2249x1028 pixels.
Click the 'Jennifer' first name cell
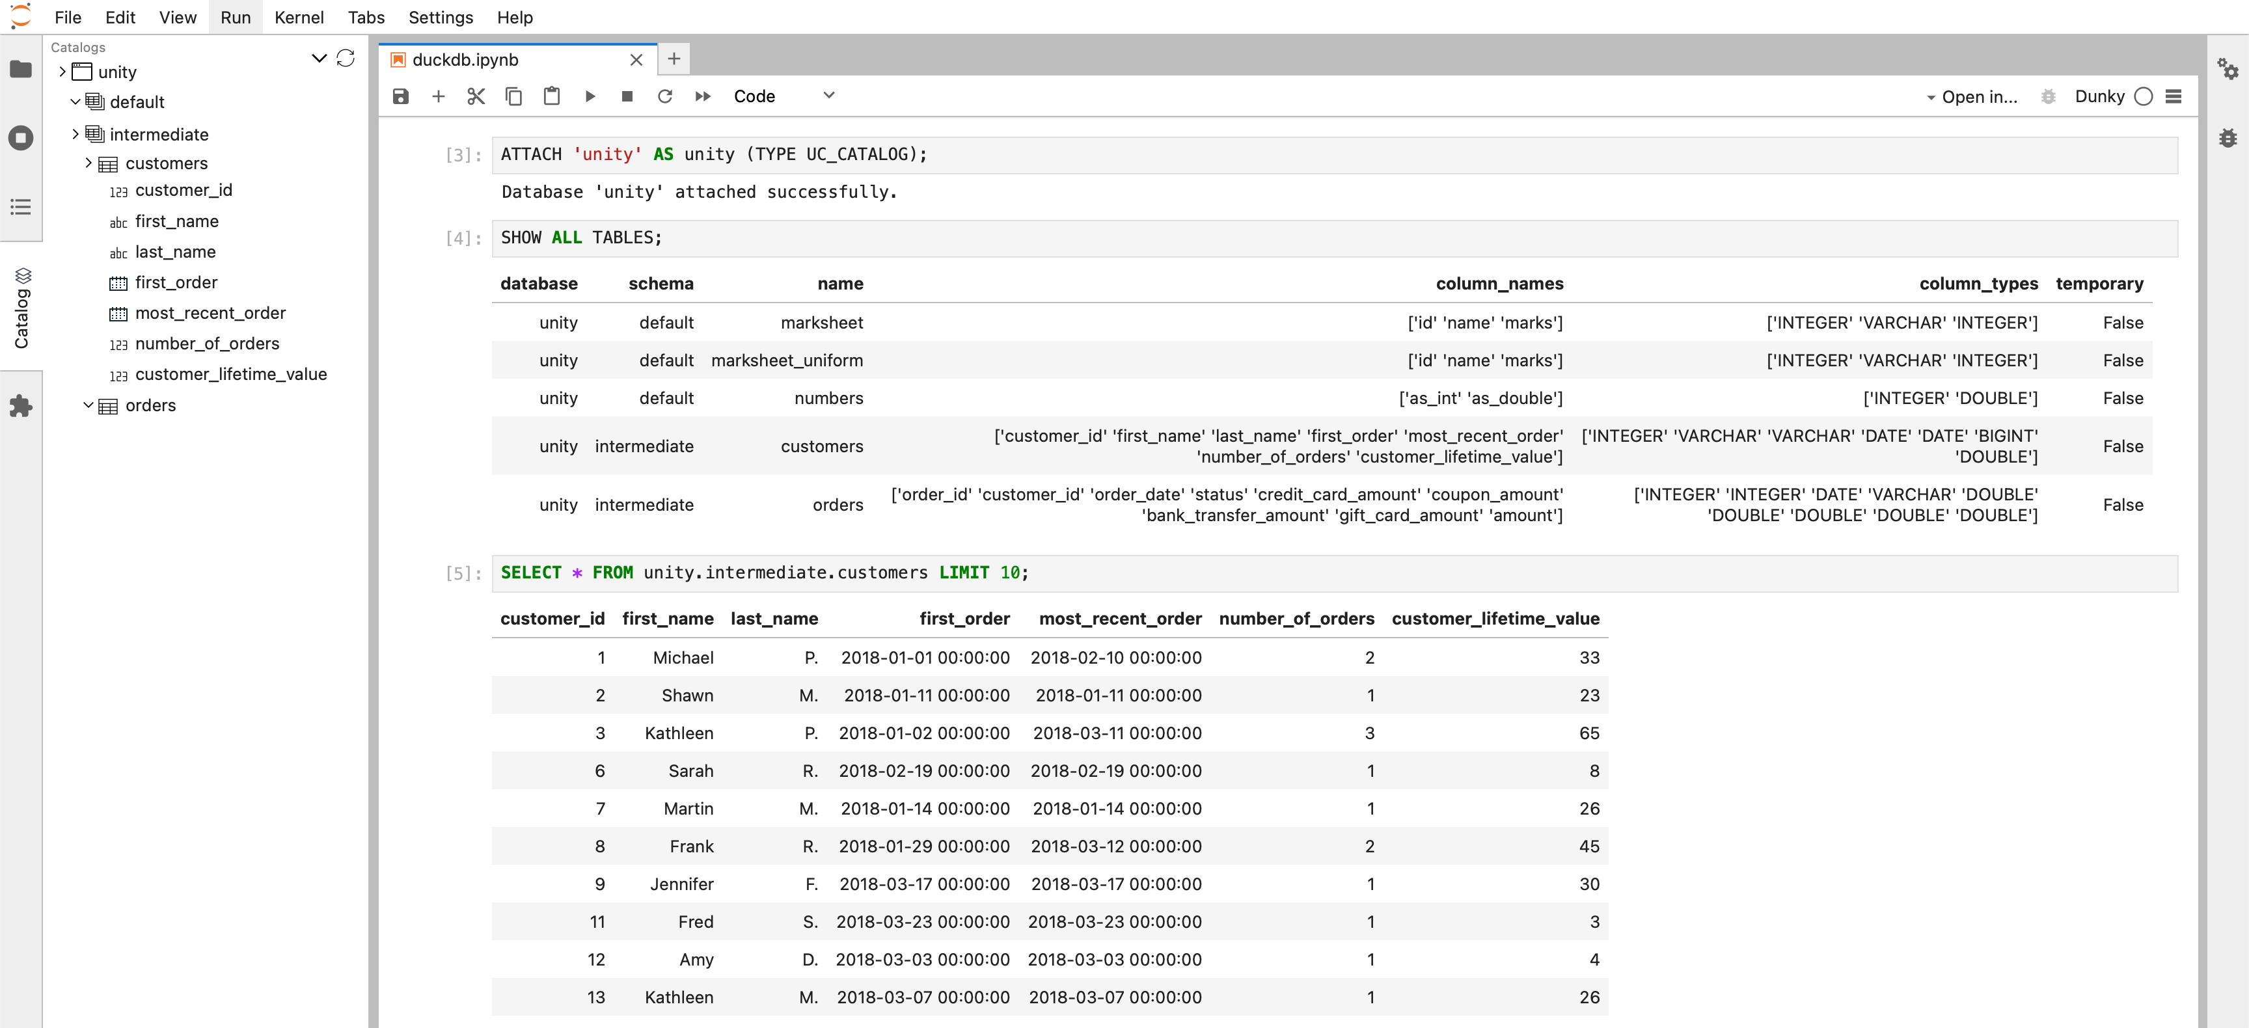tap(681, 884)
